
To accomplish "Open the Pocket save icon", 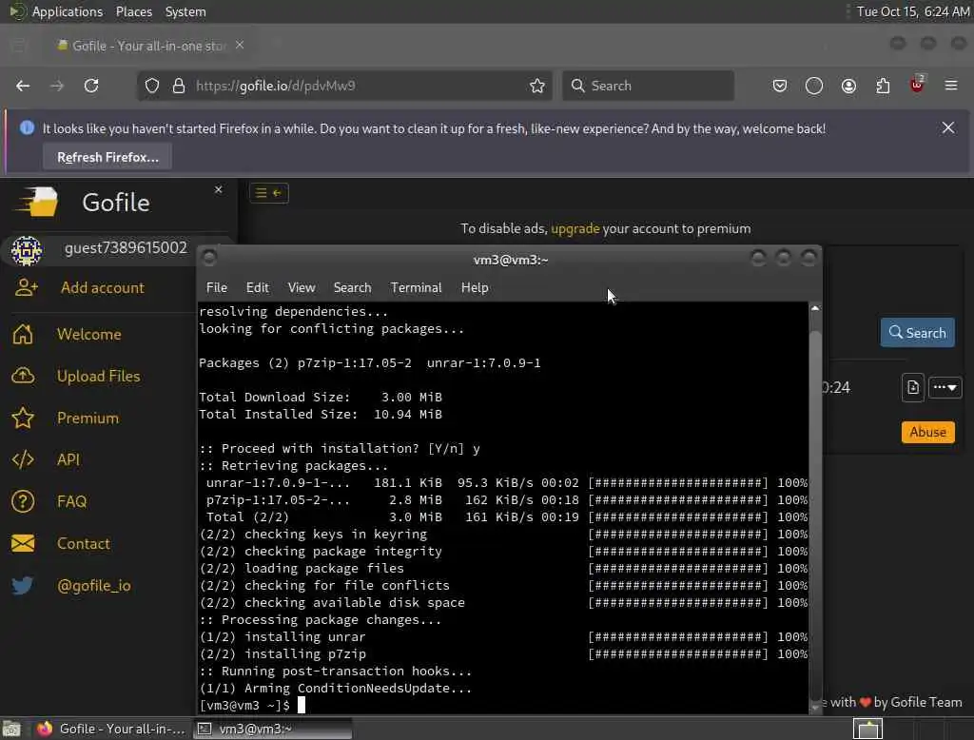I will click(x=780, y=86).
